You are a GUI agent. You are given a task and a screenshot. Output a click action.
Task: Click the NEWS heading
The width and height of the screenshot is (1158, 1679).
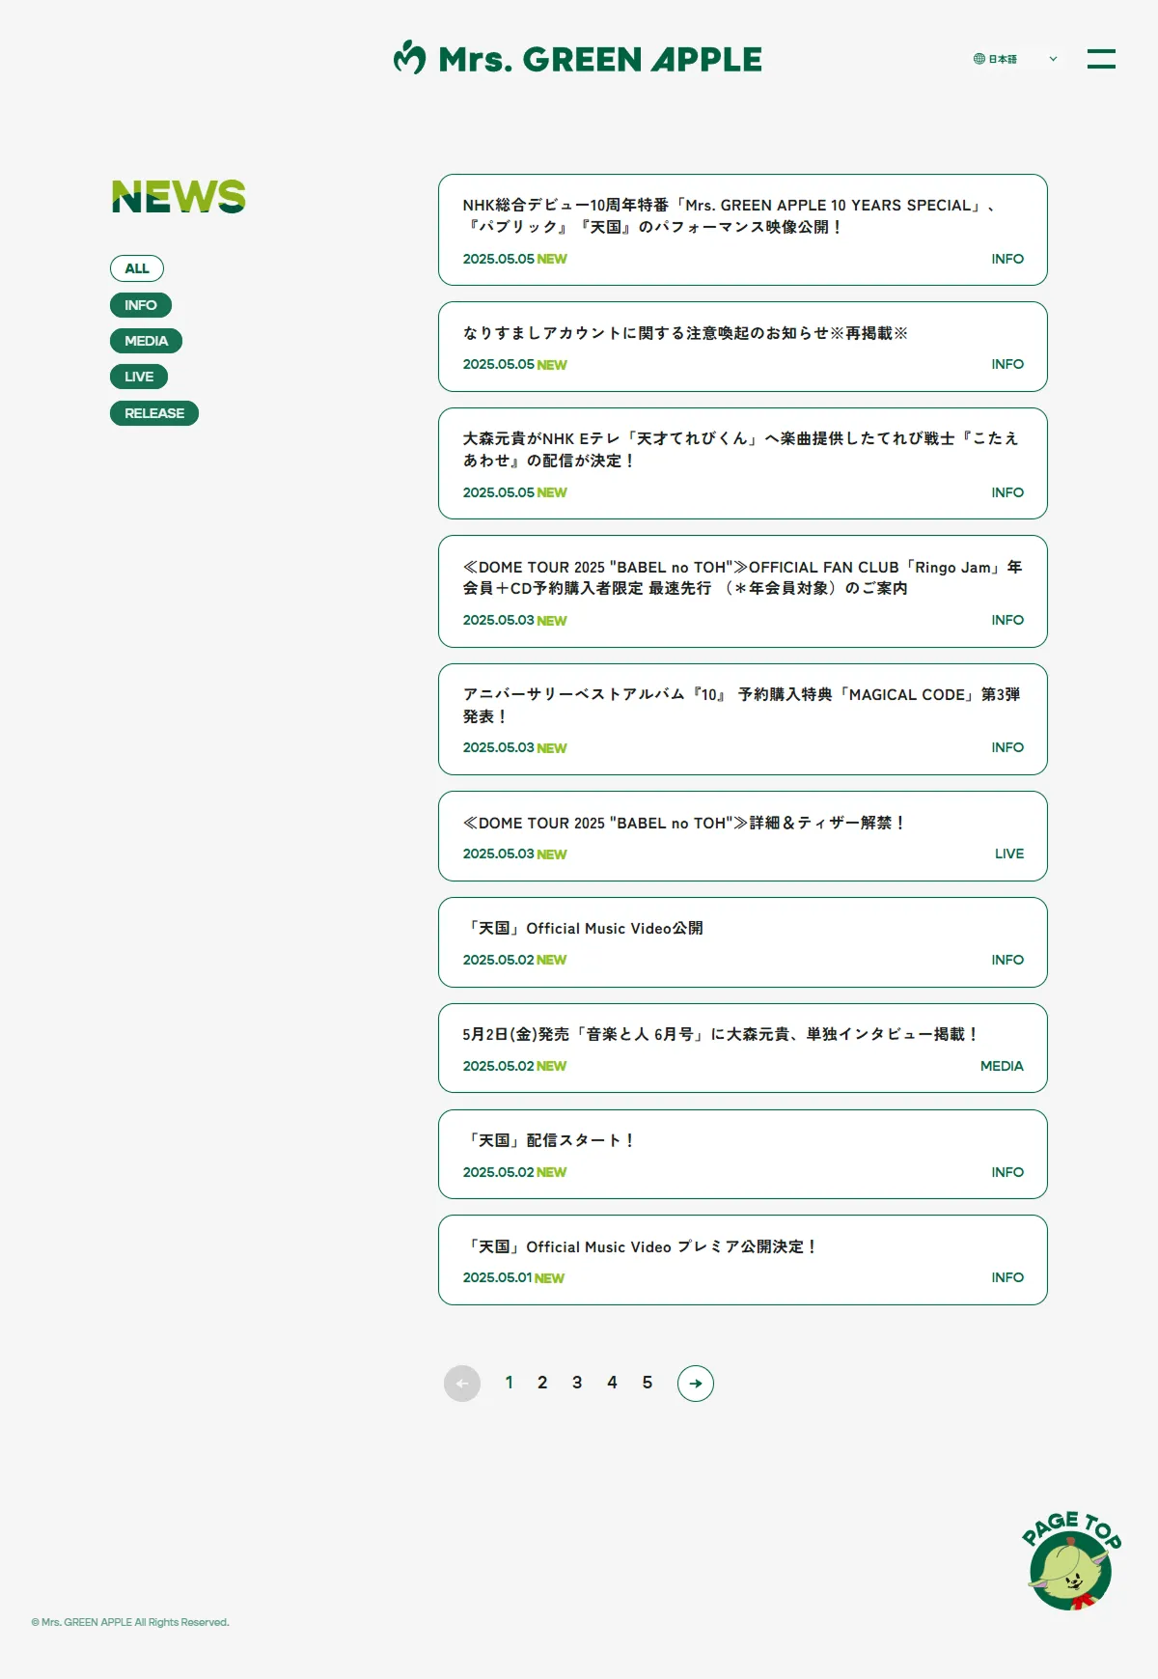tap(179, 197)
